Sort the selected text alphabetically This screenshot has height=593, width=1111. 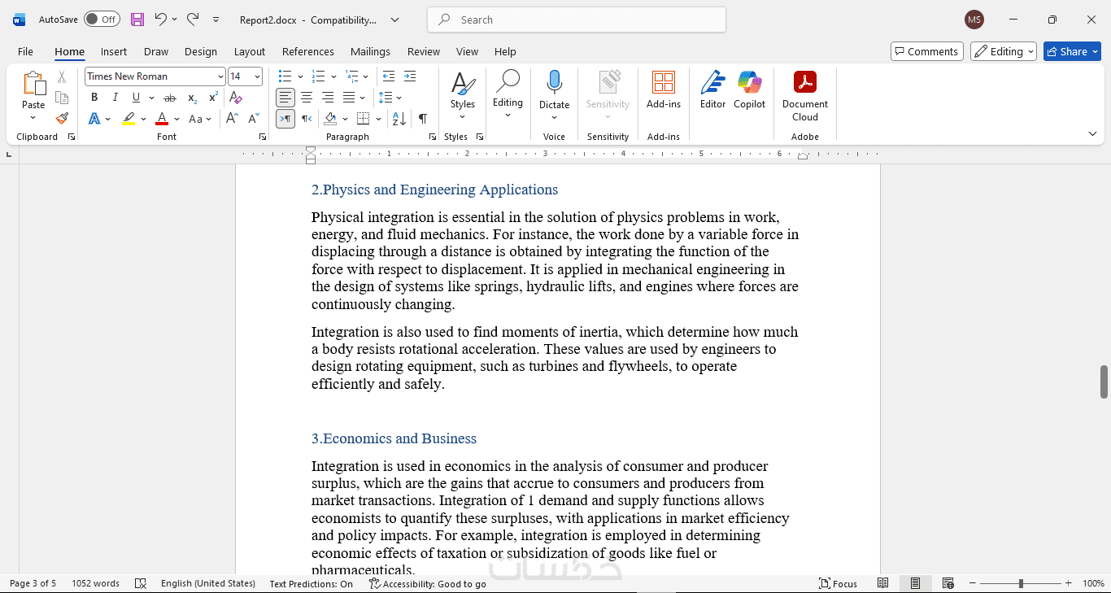[x=399, y=119]
